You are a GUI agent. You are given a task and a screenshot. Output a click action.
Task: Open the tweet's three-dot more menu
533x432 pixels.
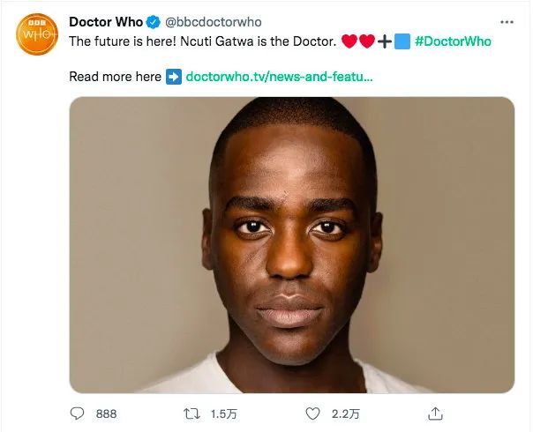(506, 22)
